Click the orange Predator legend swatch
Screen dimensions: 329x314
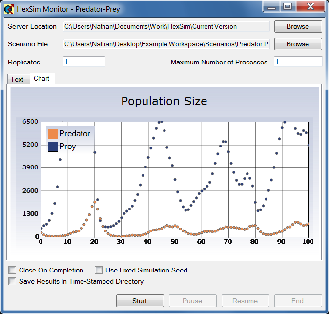tap(53, 134)
